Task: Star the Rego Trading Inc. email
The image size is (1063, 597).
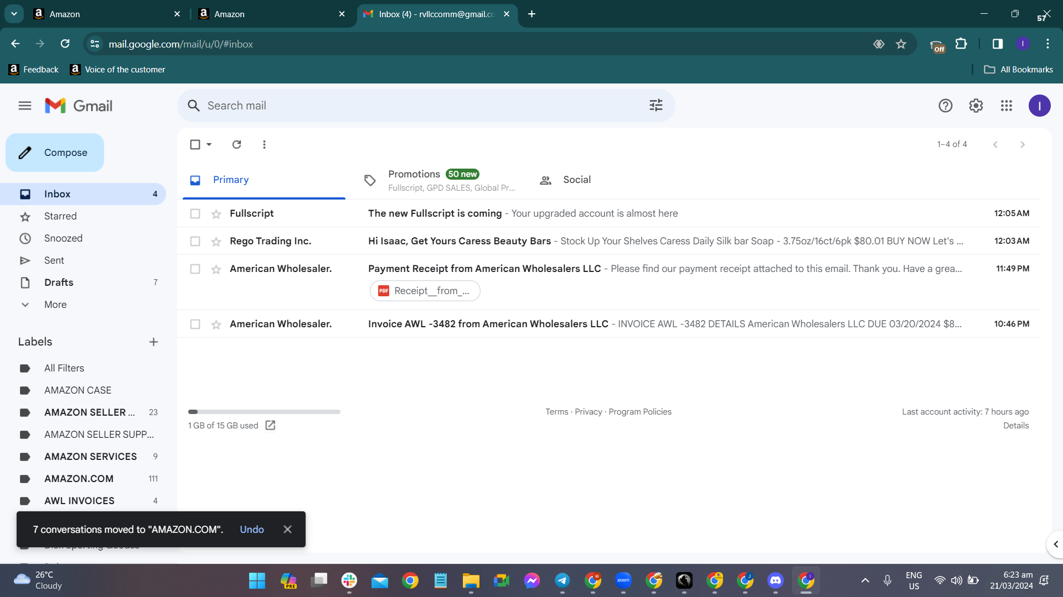Action: [216, 242]
